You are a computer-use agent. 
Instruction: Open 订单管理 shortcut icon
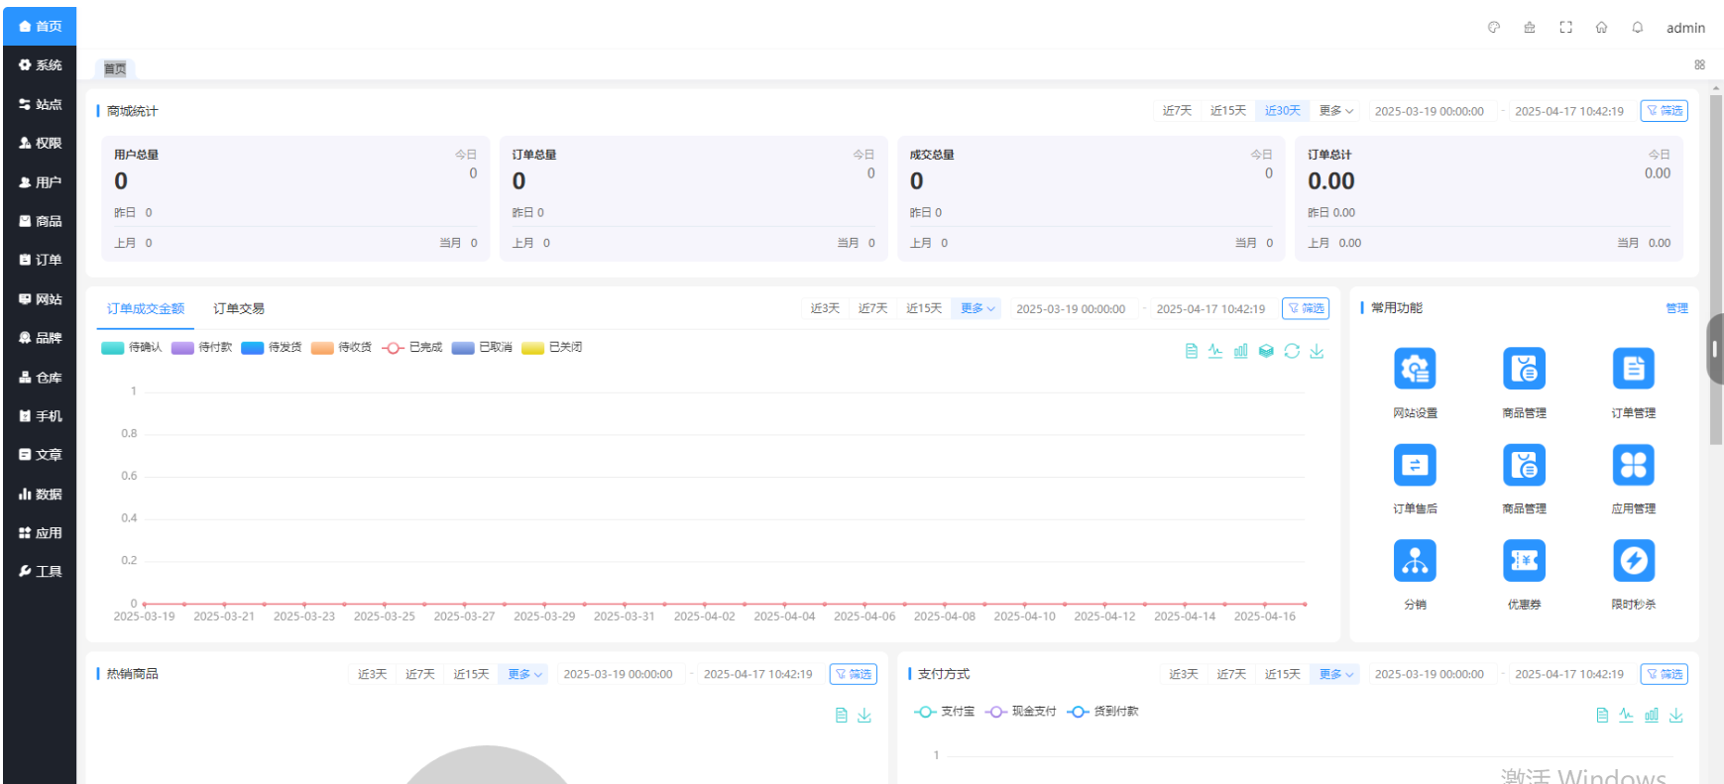point(1633,369)
